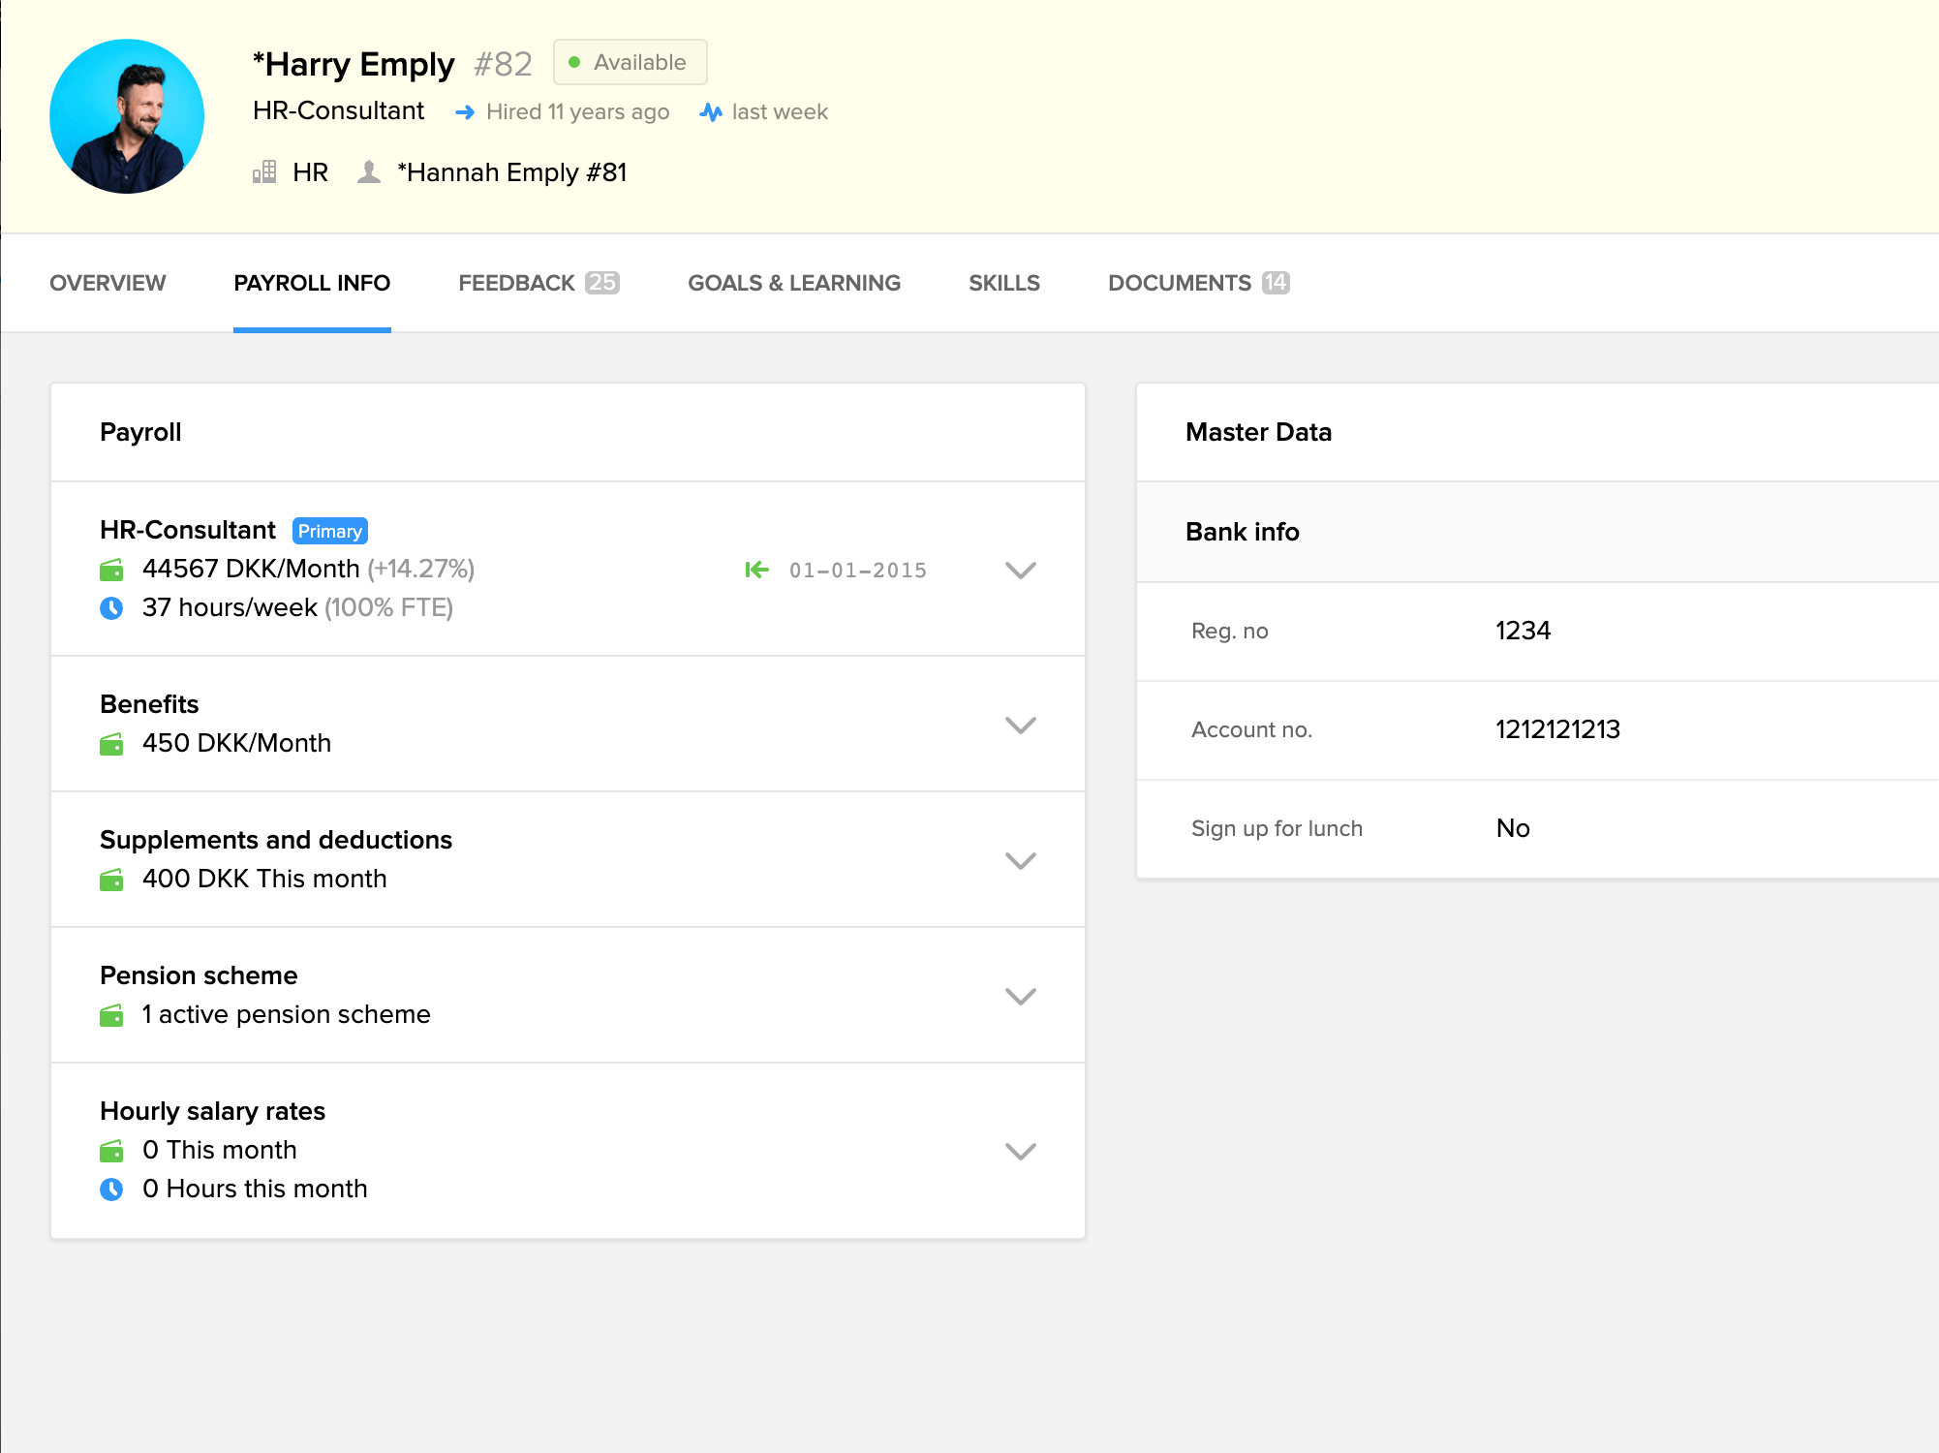
Task: Open manager Hannah Emply #81 link
Action: (x=511, y=172)
